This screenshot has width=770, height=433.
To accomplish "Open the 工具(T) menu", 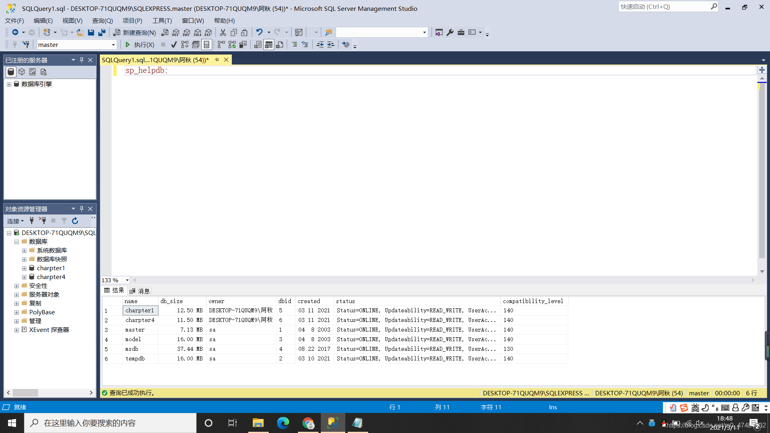I will pos(162,20).
